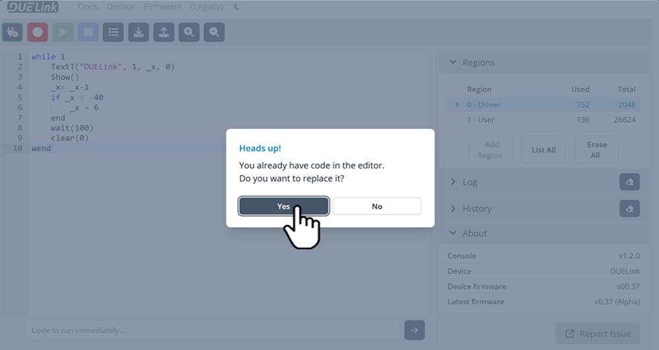
Task: Clear the History with eraser icon
Action: pyautogui.click(x=629, y=209)
